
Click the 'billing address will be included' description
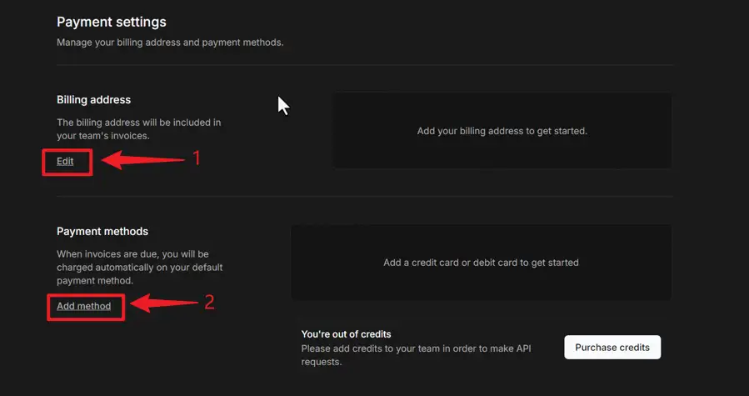tap(139, 129)
